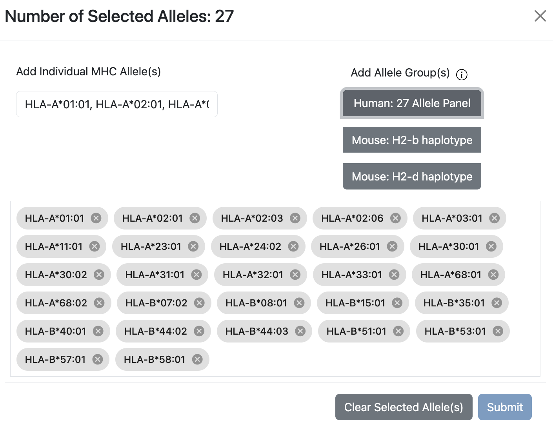
Task: Remove the HLA-A*30:02 allele chip
Action: (100, 275)
